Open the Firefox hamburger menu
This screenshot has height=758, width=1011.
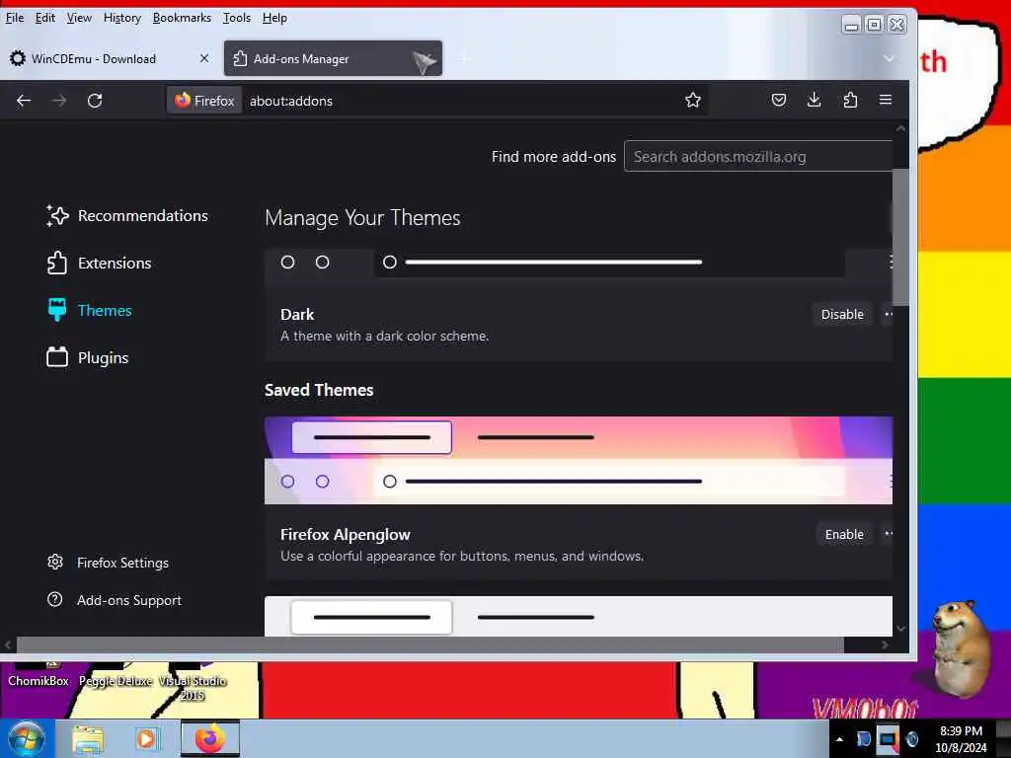pos(886,100)
